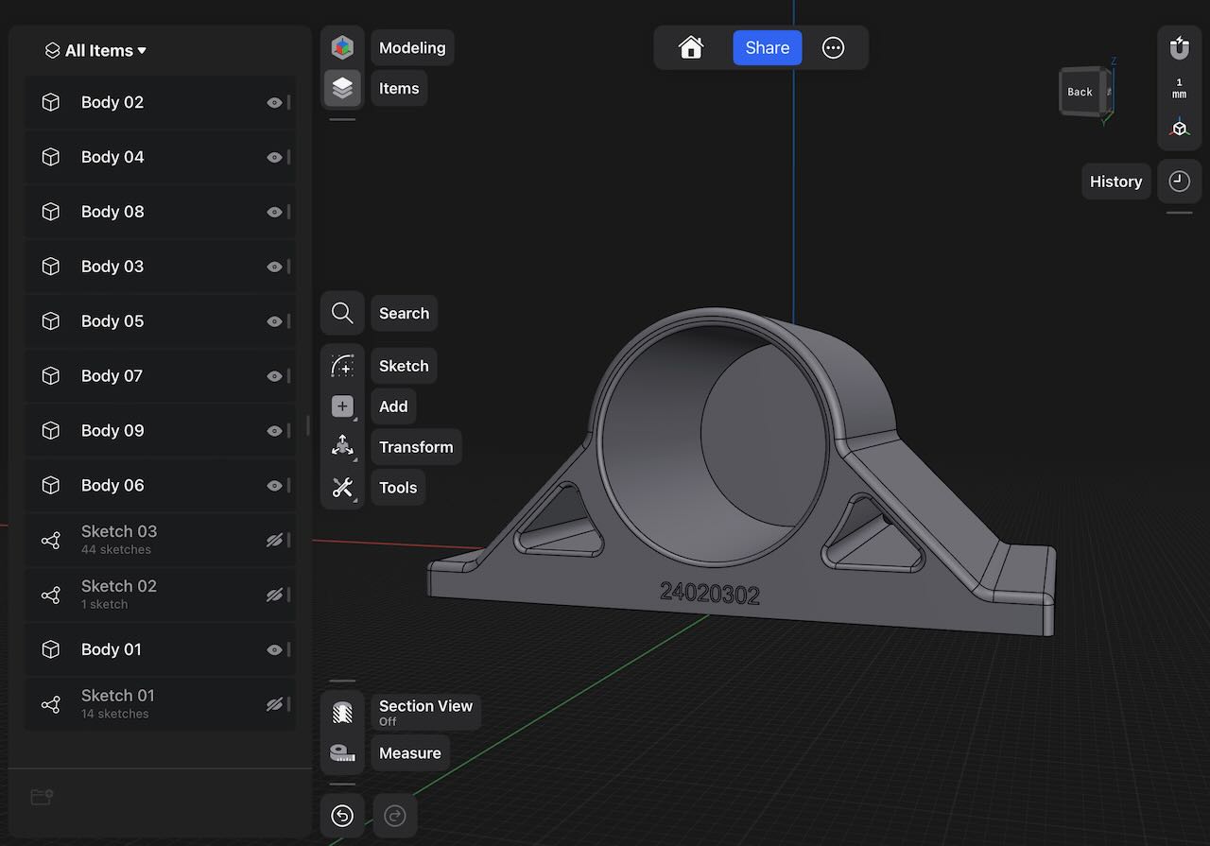1210x846 pixels.
Task: Open the History clock icon
Action: pos(1179,181)
